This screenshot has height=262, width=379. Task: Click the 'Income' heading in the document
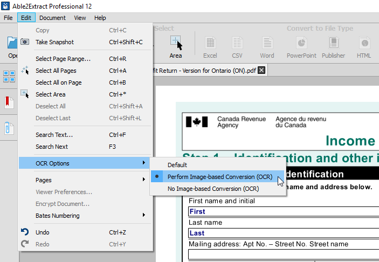(x=350, y=141)
